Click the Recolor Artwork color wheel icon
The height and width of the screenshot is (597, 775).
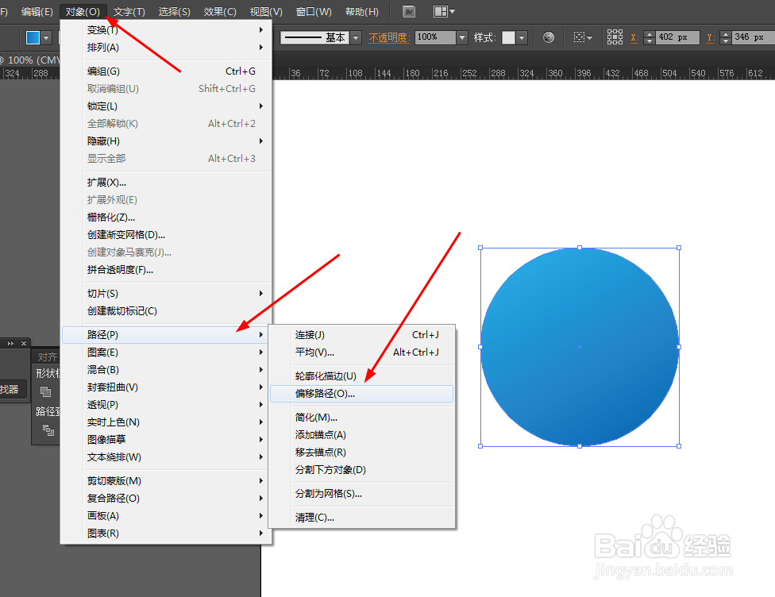pos(548,37)
